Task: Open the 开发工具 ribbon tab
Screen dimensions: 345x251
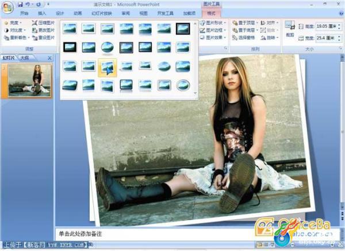Action: tap(165, 13)
